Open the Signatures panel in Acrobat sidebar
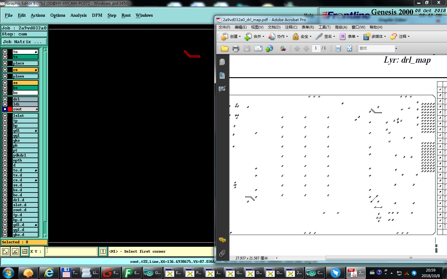Image resolution: width=447 pixels, height=279 pixels. click(x=222, y=89)
